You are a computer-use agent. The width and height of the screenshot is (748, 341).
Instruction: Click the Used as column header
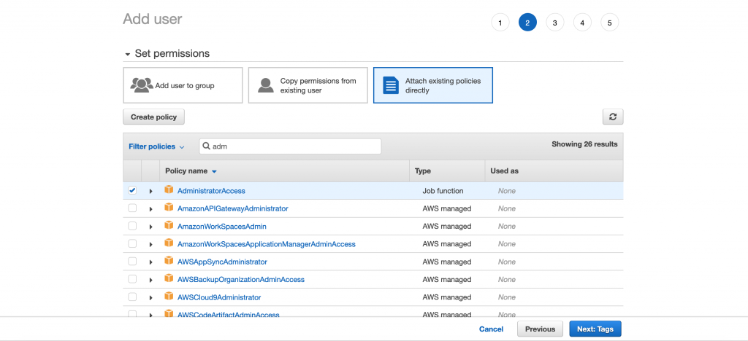(x=505, y=170)
